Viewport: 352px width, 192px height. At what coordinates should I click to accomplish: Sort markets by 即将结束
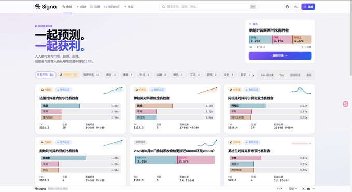(x=295, y=75)
